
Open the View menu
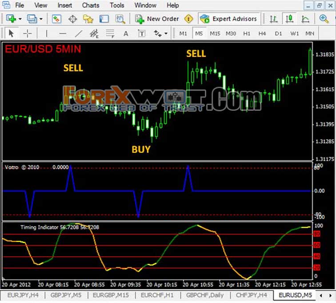pos(41,5)
